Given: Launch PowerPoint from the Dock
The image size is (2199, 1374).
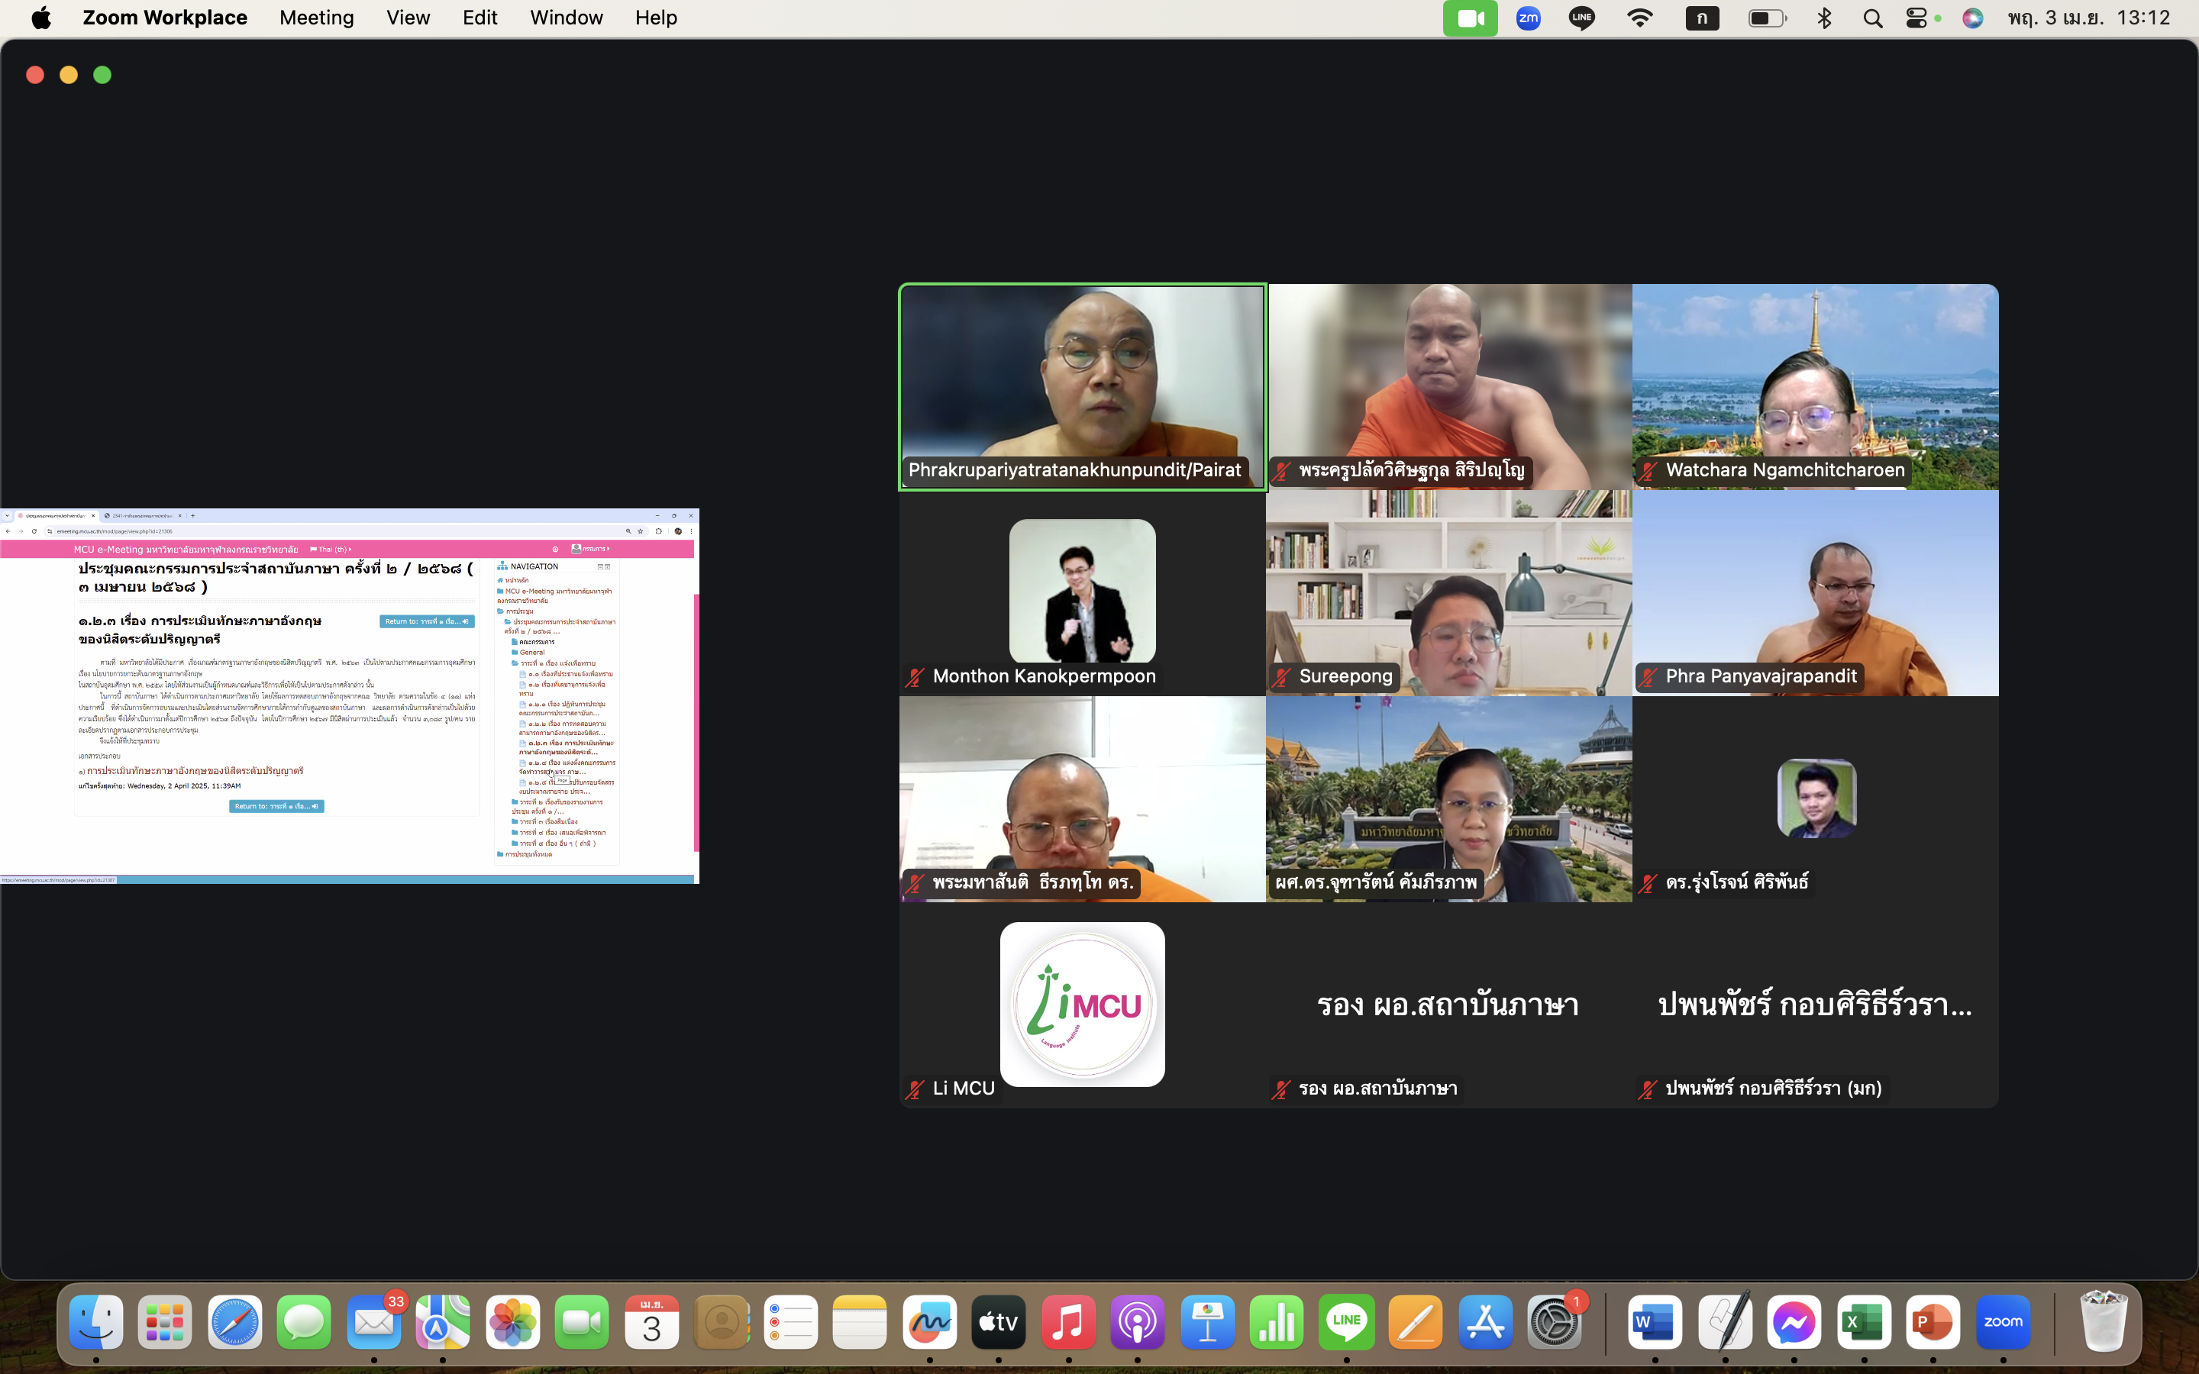Looking at the screenshot, I should (x=1932, y=1322).
